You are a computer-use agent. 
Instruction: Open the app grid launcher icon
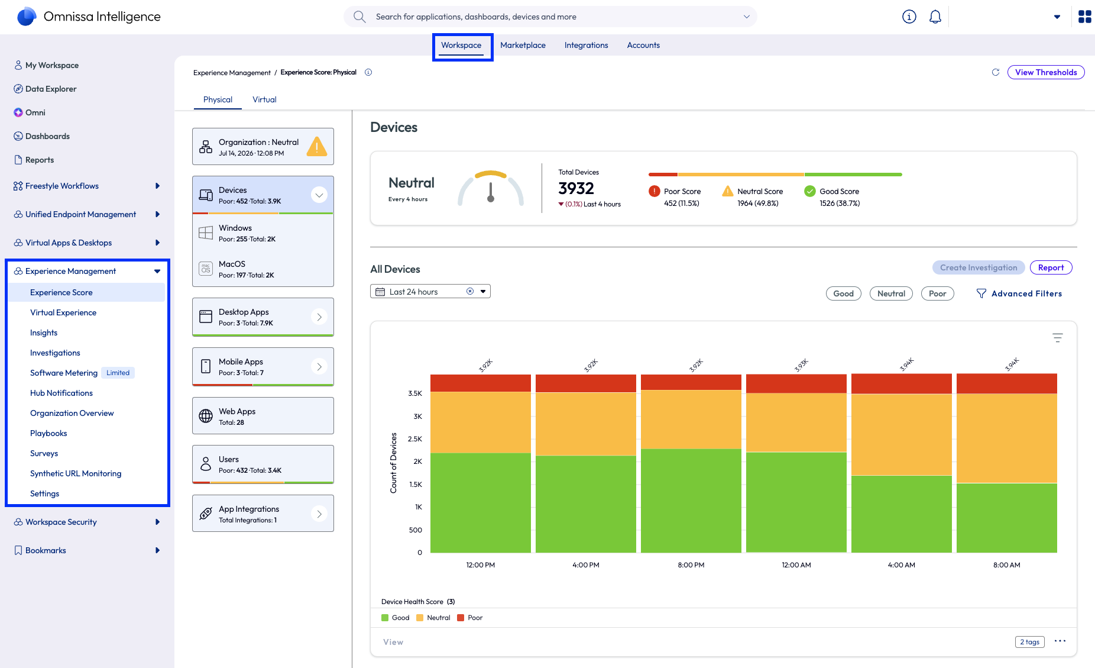point(1084,17)
